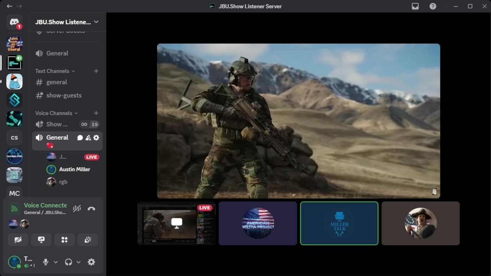This screenshot has width=491, height=276.
Task: Mute the microphone
Action: 46,262
